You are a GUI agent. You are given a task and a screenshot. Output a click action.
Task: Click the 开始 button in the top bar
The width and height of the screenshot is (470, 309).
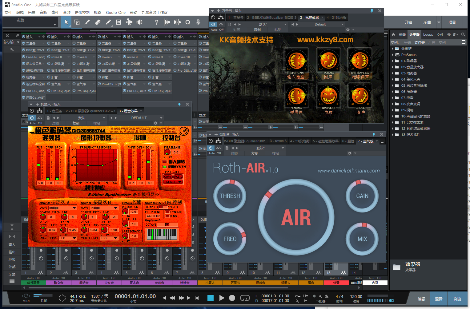tap(408, 22)
